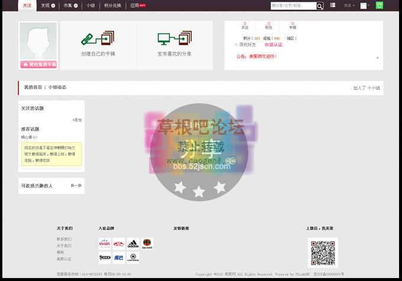Click 换一换 to refresh suggested people
The width and height of the screenshot is (402, 281).
pyautogui.click(x=76, y=185)
